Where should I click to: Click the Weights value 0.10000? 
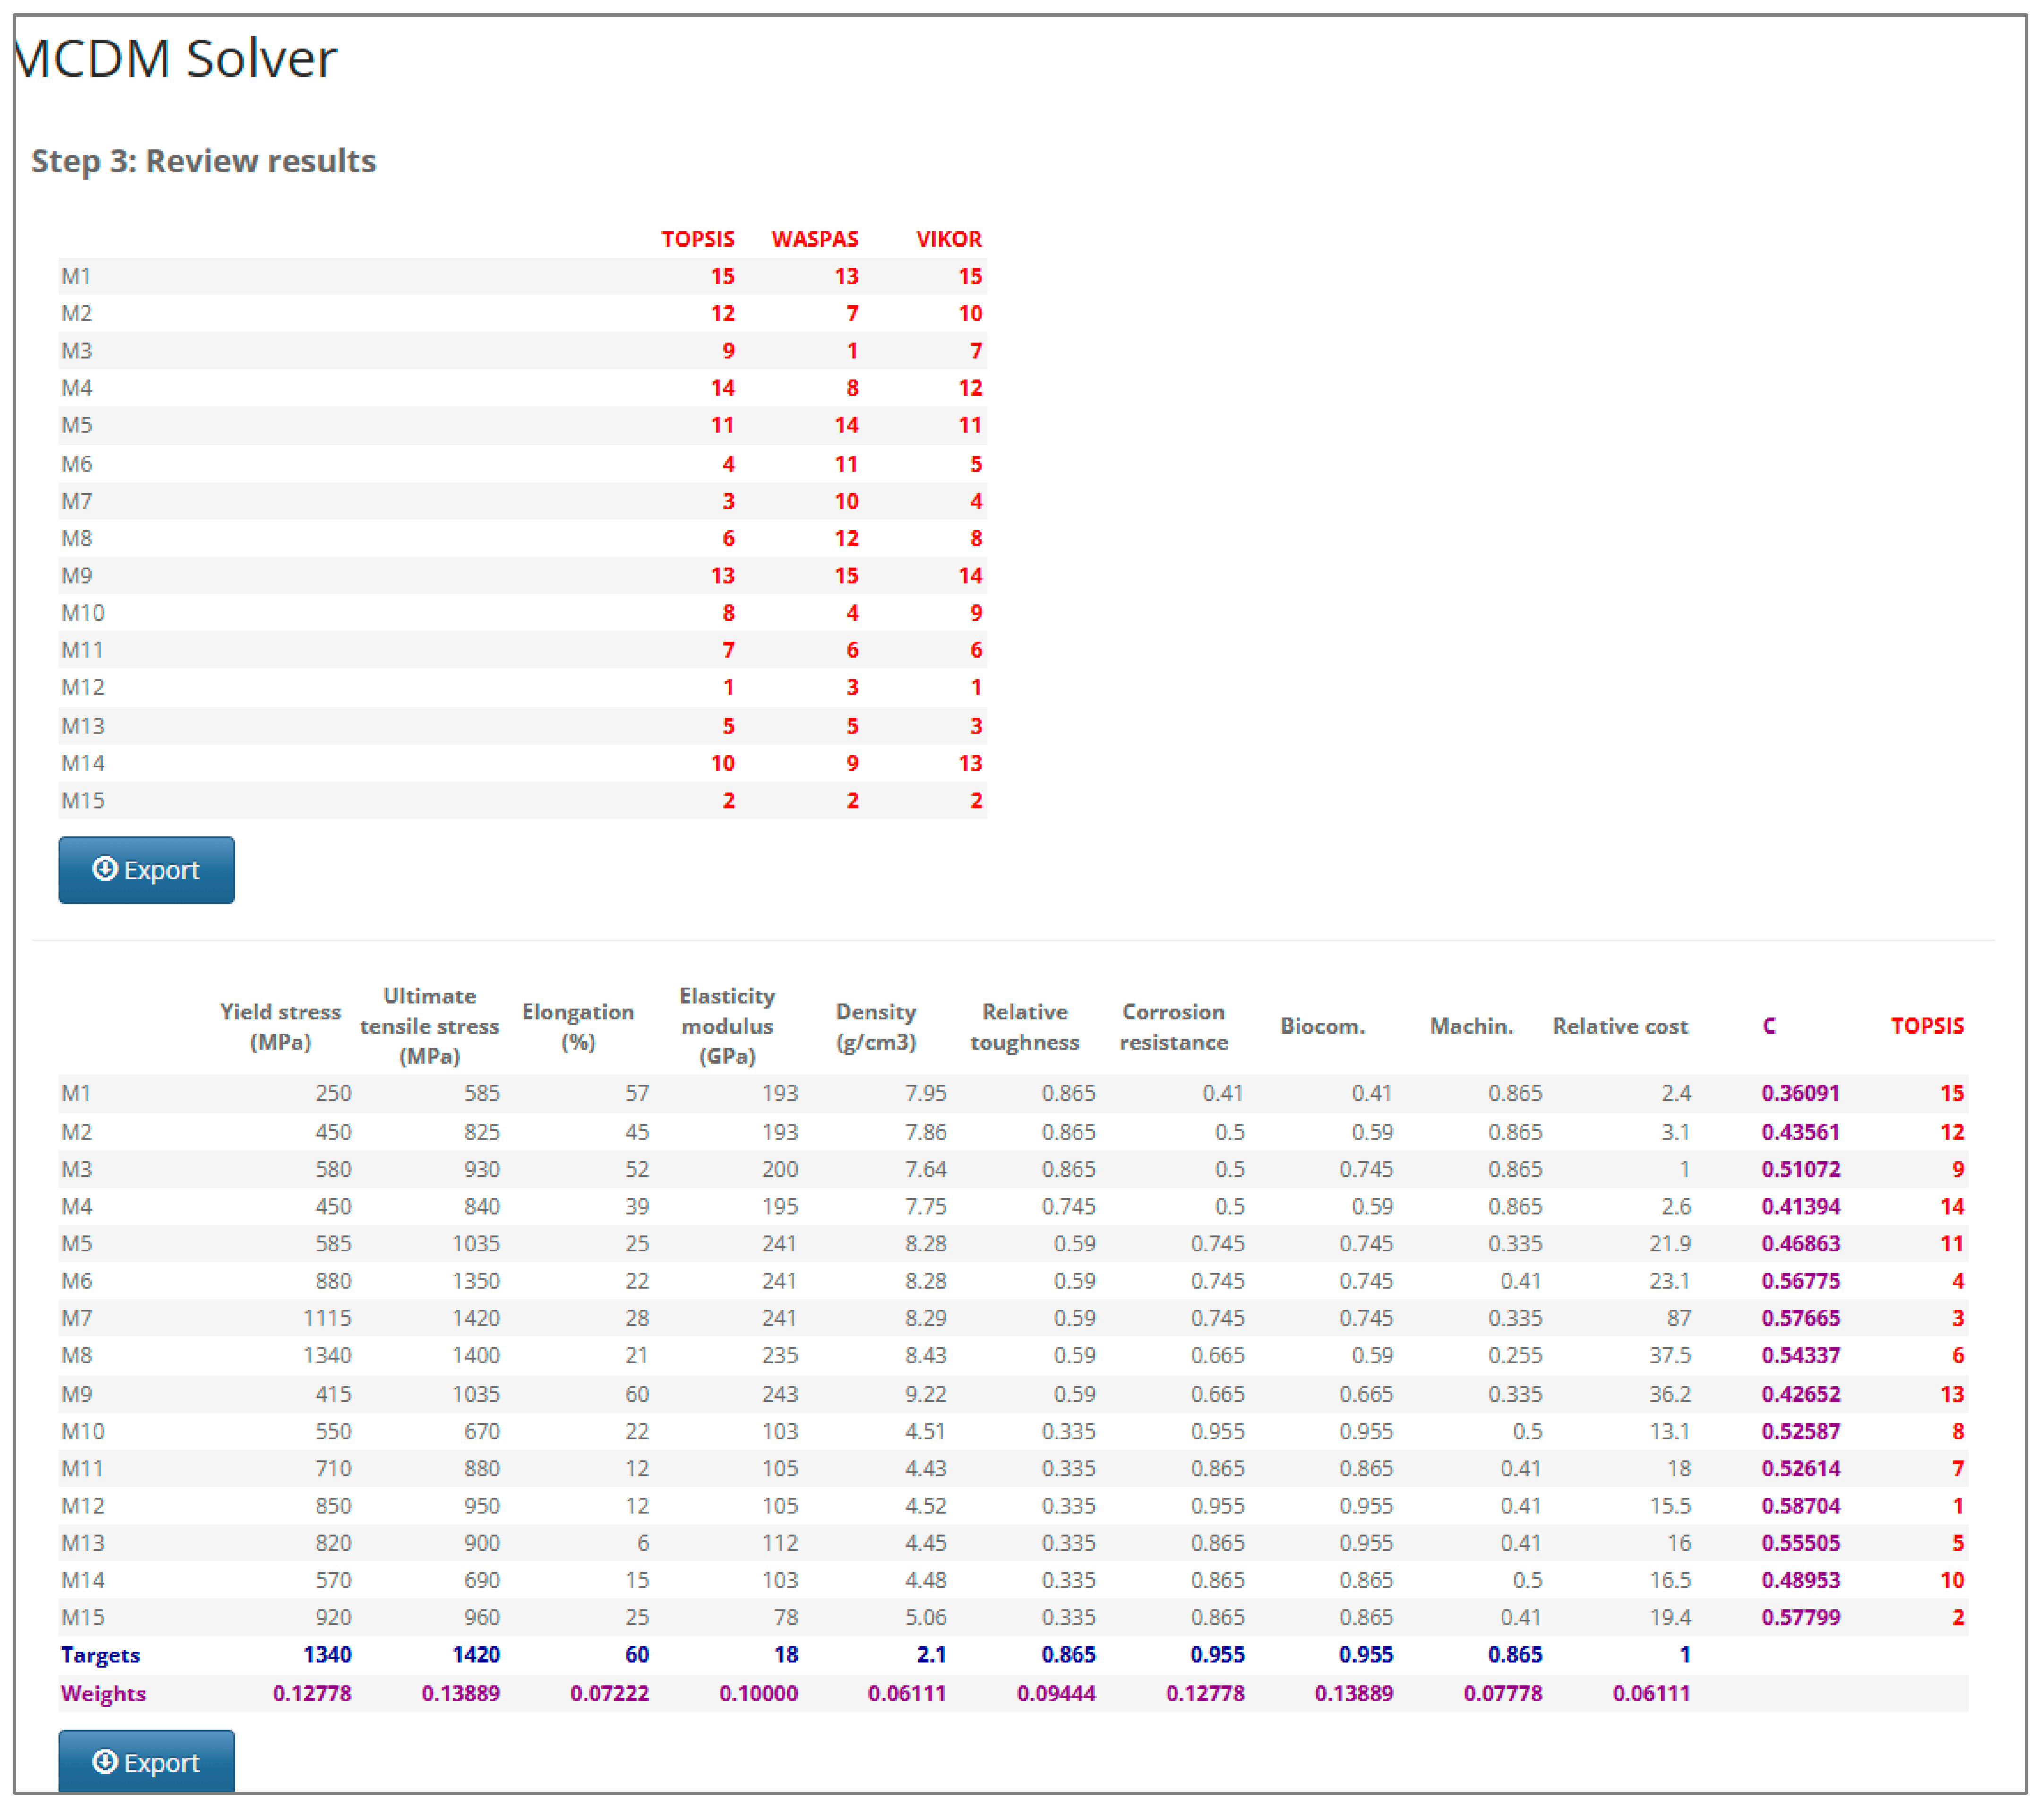[758, 1694]
